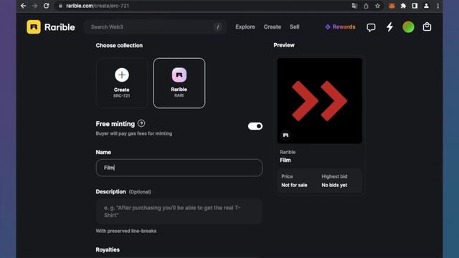
Task: Click the Name field containing Film
Action: [179, 168]
